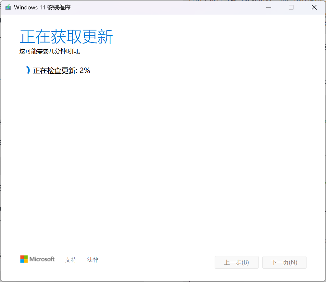This screenshot has height=282, width=326.
Task: Maximize the Windows 11 安装程序 window
Action: click(x=291, y=7)
